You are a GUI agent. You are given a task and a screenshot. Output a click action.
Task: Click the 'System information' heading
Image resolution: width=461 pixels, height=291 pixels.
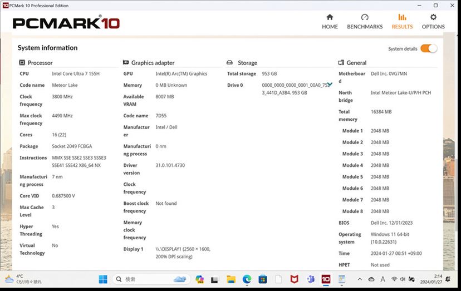click(48, 48)
